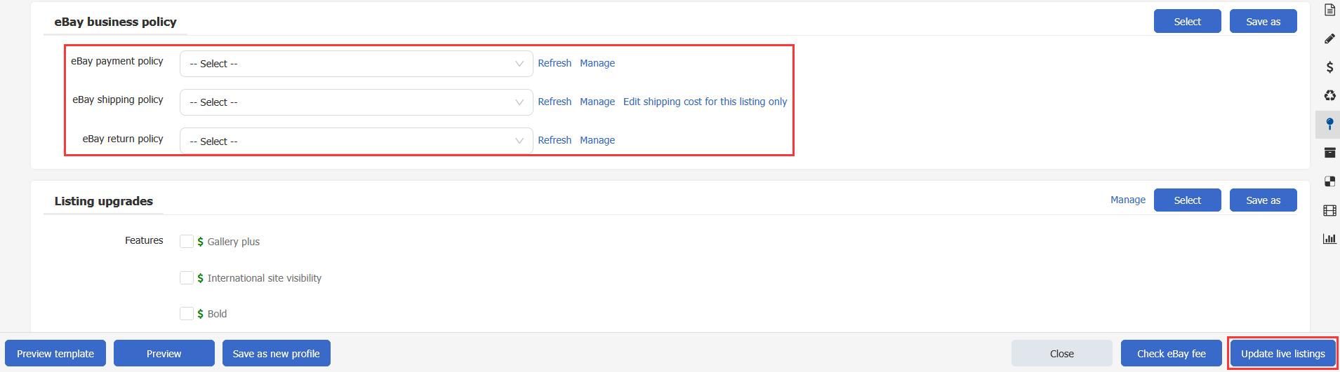The width and height of the screenshot is (1340, 372).
Task: Tick International site visibility checkbox
Action: [x=187, y=278]
